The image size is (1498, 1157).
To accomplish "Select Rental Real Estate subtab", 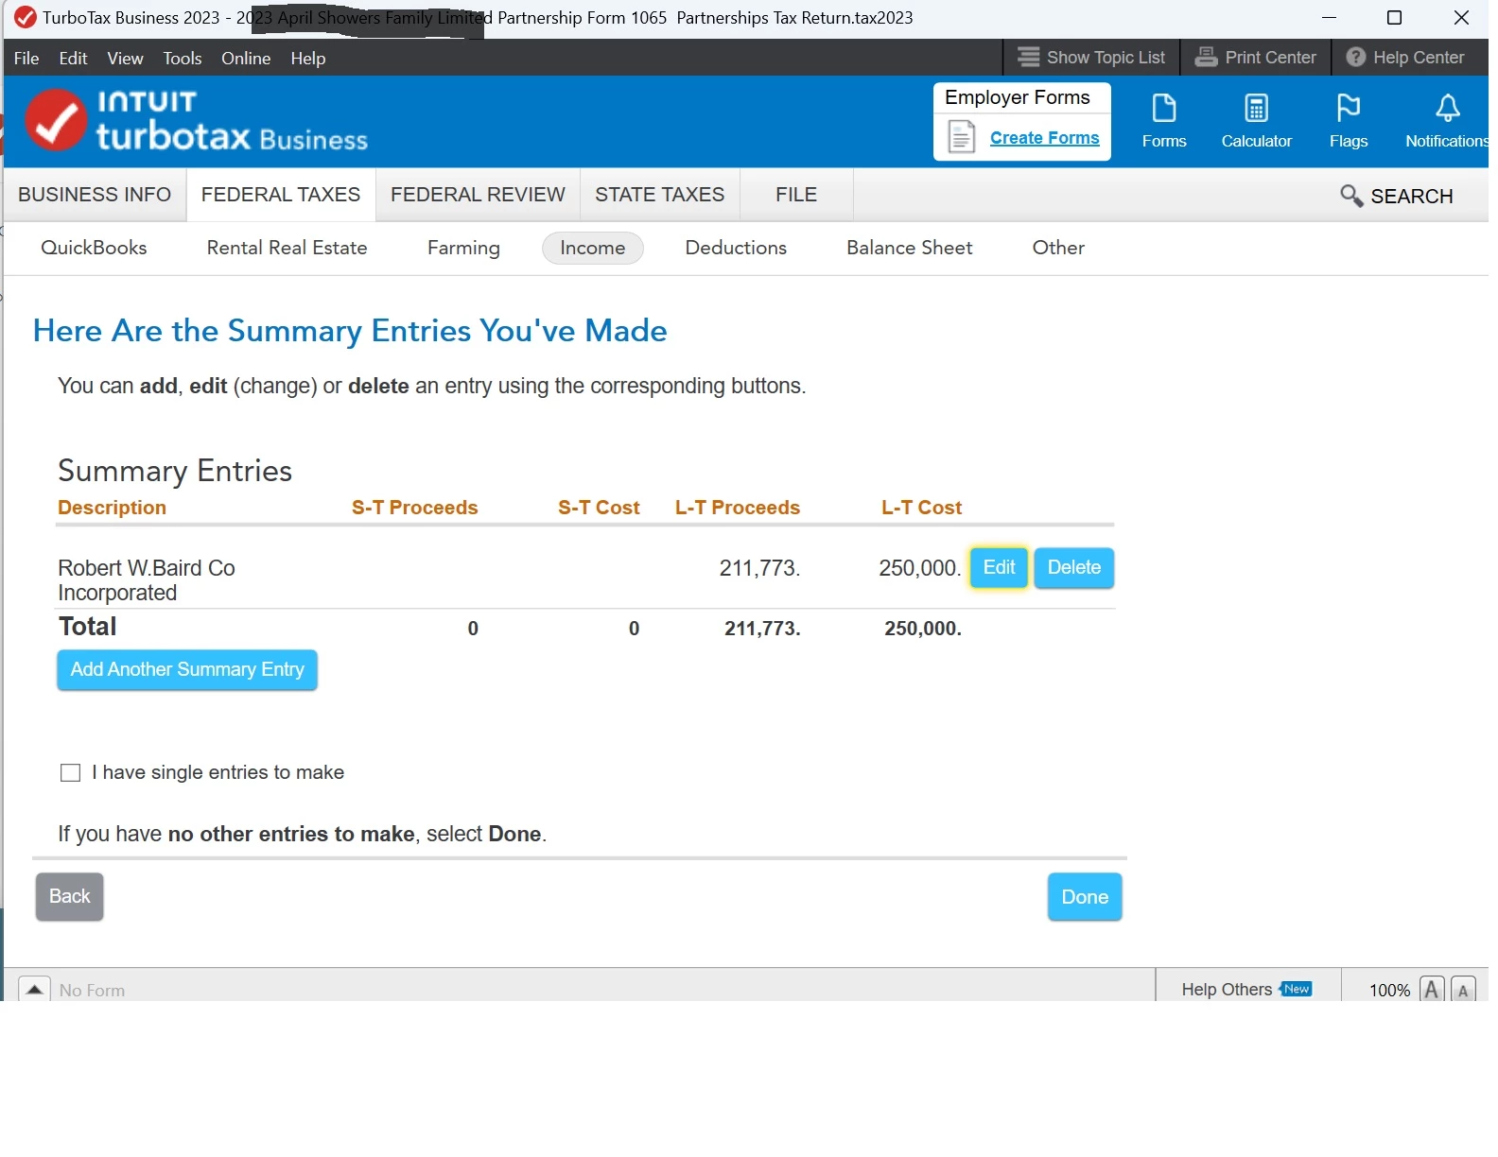I will (287, 248).
